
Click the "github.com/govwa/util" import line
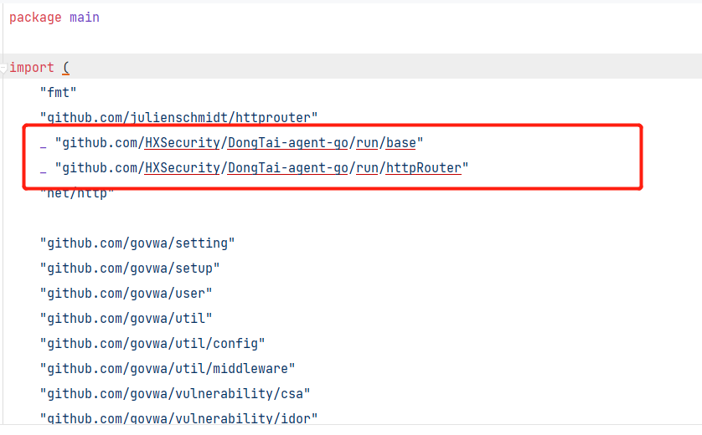[126, 319]
